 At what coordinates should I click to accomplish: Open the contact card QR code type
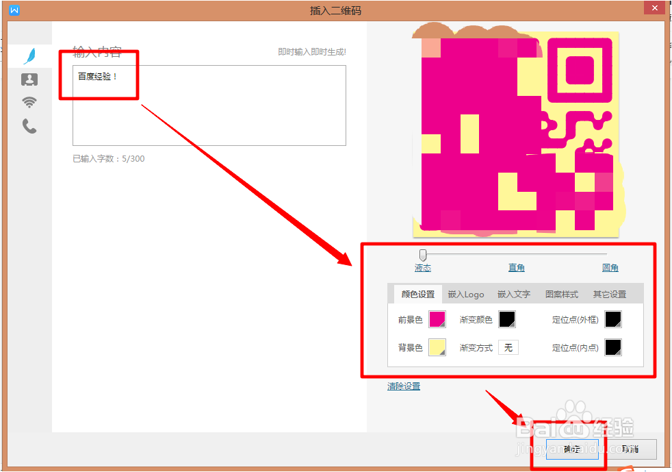29,79
